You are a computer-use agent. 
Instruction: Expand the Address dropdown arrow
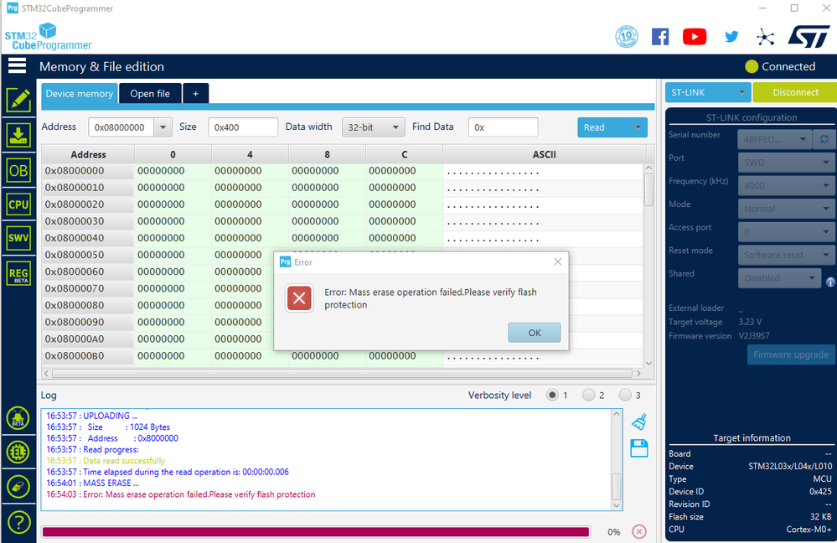(163, 127)
